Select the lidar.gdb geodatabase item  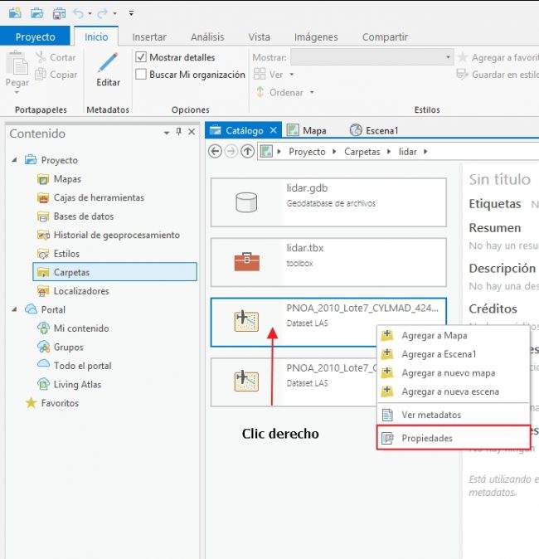click(x=328, y=202)
